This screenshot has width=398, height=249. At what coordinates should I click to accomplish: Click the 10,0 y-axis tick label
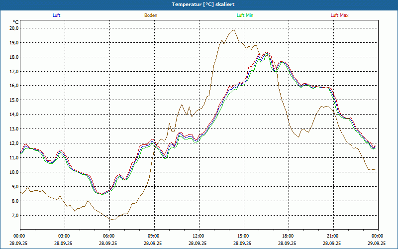click(x=13, y=172)
